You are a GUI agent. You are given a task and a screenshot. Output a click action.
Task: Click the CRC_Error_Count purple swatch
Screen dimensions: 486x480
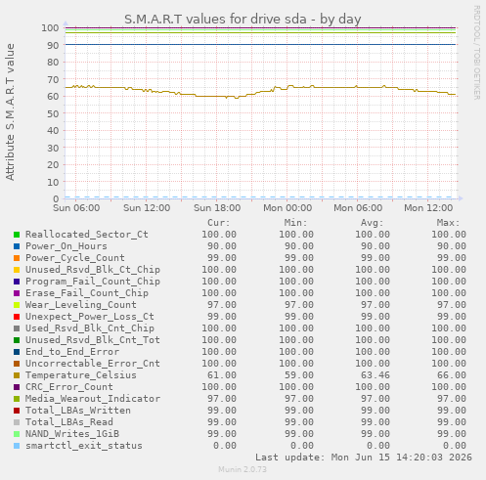pos(17,387)
